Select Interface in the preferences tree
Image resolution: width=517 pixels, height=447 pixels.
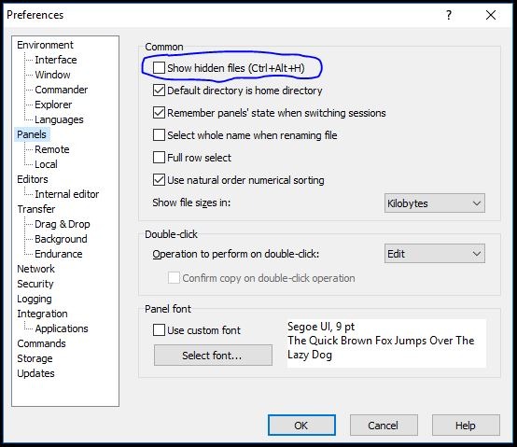(x=56, y=60)
